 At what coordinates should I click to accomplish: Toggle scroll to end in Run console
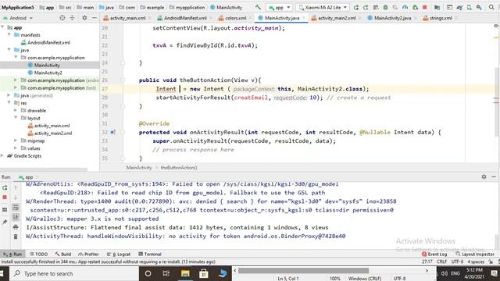click(x=16, y=217)
